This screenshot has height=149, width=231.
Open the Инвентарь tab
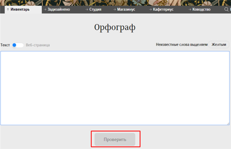click(20, 9)
